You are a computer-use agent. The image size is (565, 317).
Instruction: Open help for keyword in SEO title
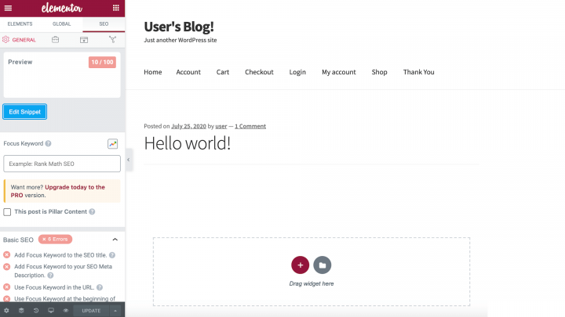point(112,255)
